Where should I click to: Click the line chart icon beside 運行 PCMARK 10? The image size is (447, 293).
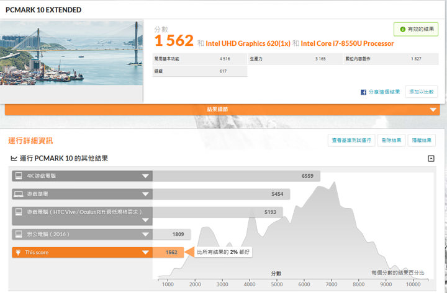tap(14, 159)
